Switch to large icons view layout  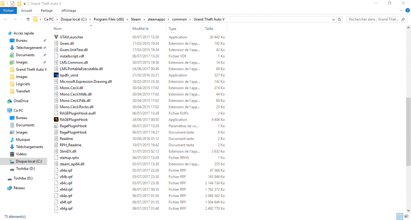pyautogui.click(x=406, y=216)
